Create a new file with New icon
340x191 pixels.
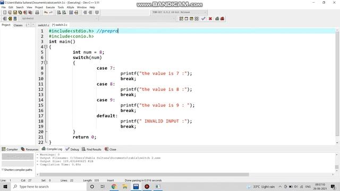pos(5,13)
